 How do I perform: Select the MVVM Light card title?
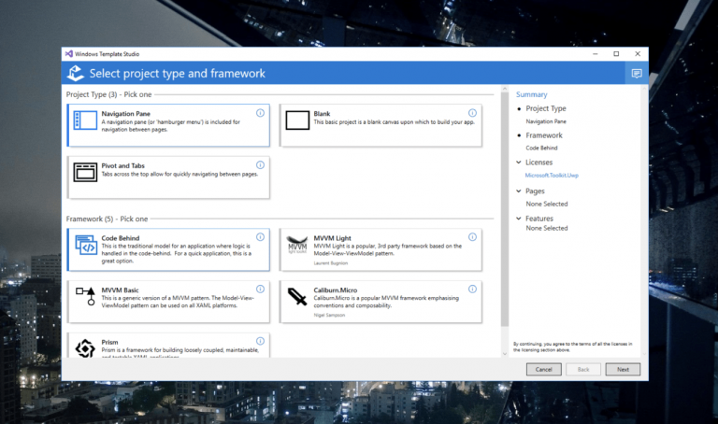[333, 238]
